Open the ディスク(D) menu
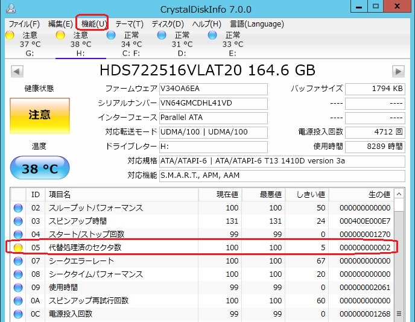Image resolution: width=415 pixels, height=322 pixels. click(168, 24)
